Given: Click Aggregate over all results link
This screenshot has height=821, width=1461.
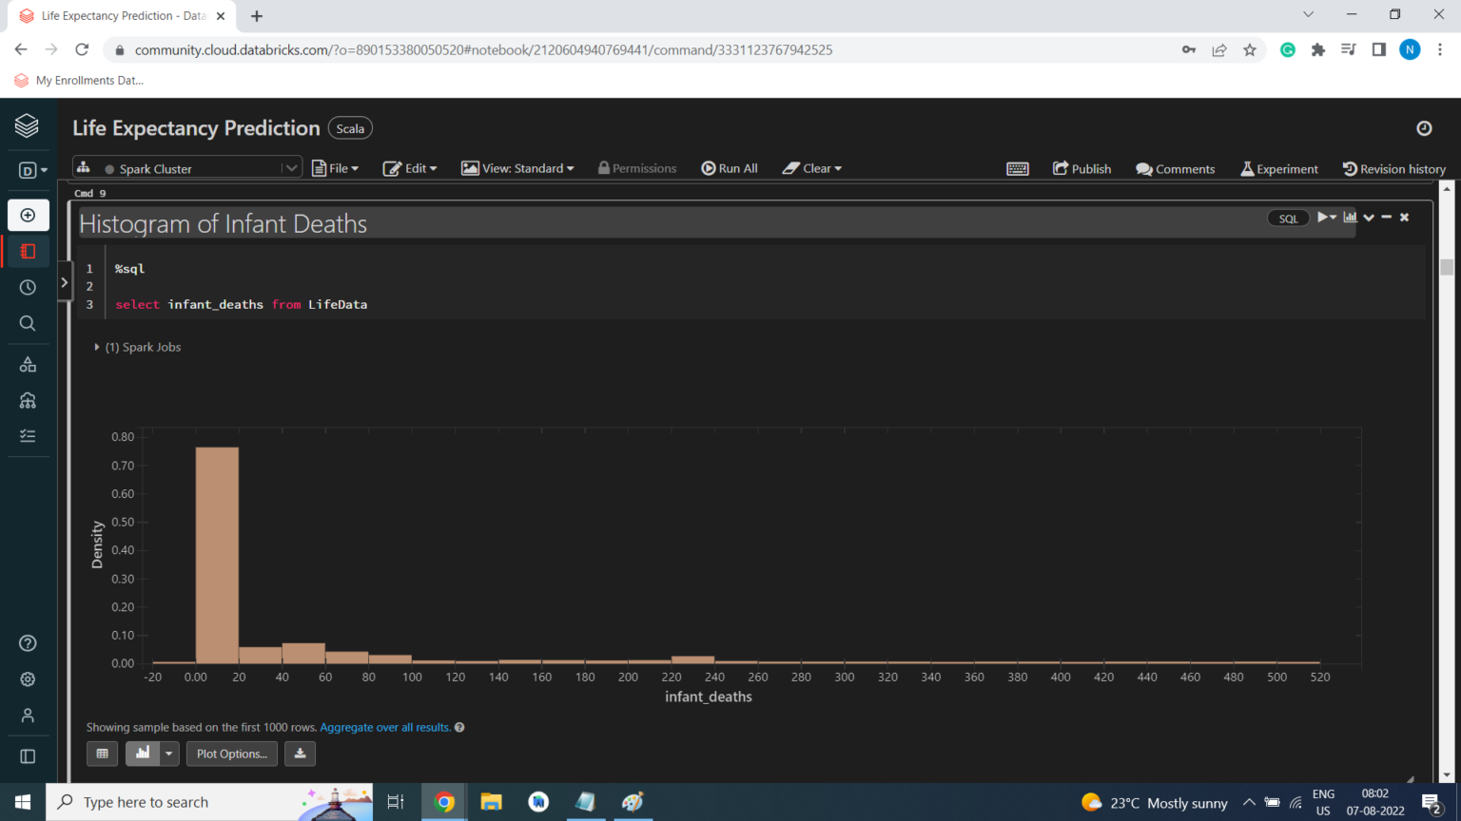Looking at the screenshot, I should tap(385, 728).
